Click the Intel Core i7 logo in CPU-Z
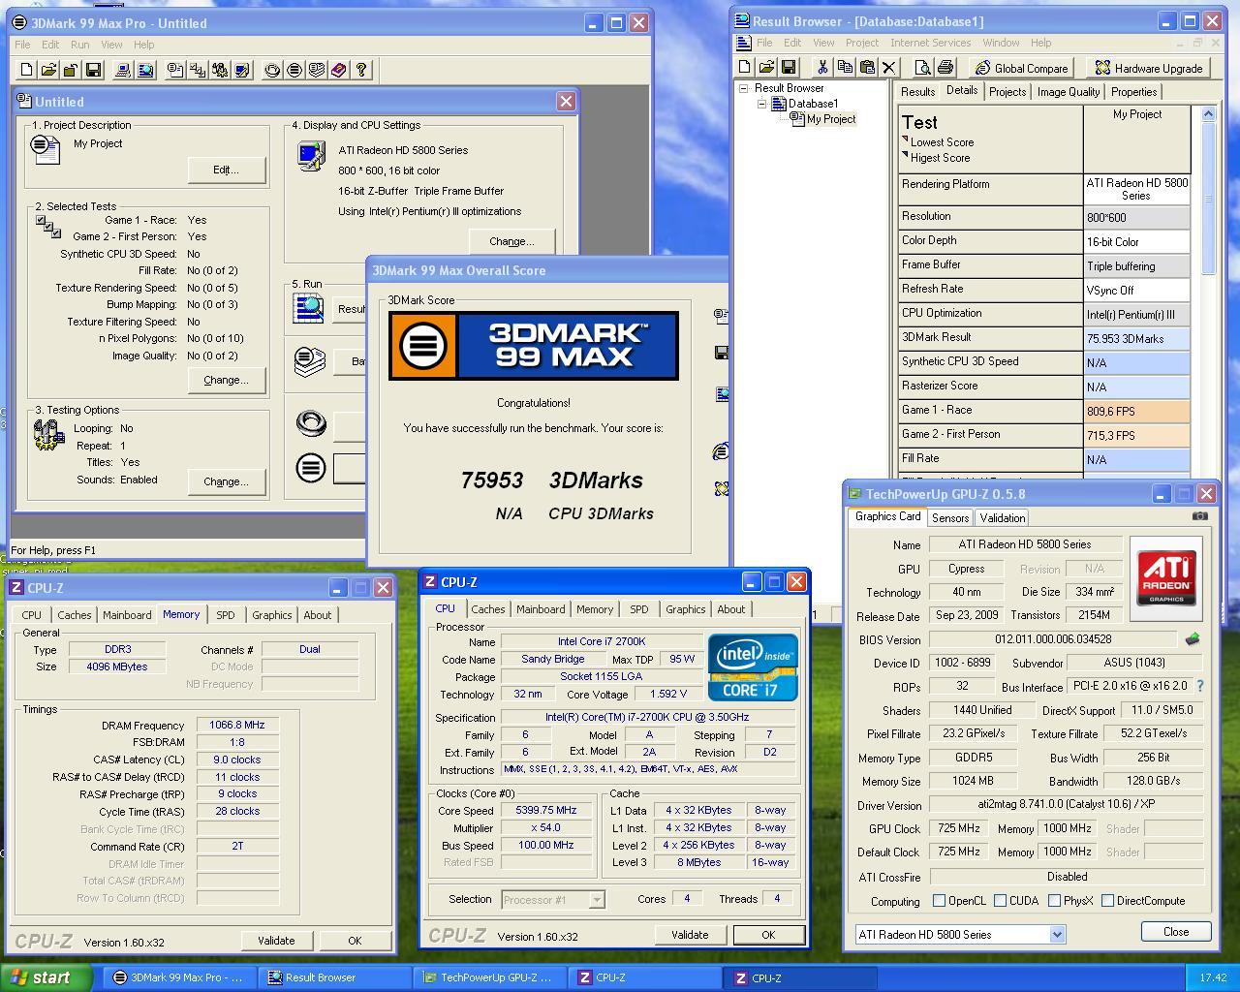This screenshot has height=992, width=1240. [753, 666]
